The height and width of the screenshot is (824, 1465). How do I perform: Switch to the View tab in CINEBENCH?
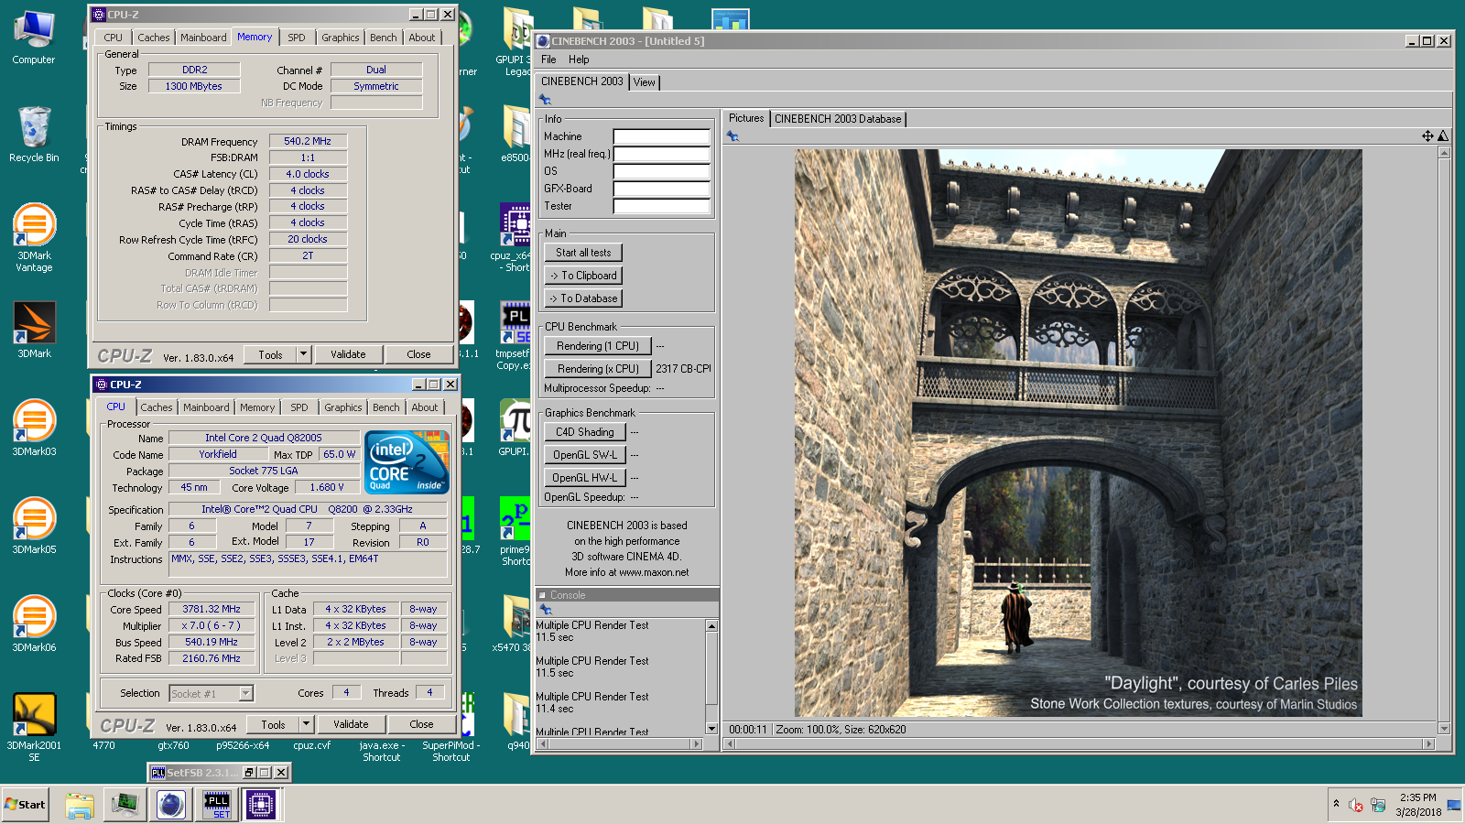coord(645,82)
